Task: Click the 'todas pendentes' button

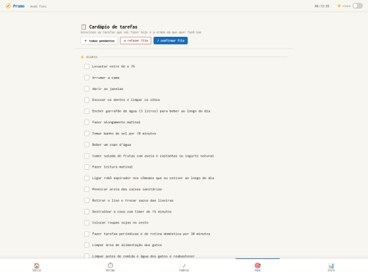Action: [x=99, y=41]
